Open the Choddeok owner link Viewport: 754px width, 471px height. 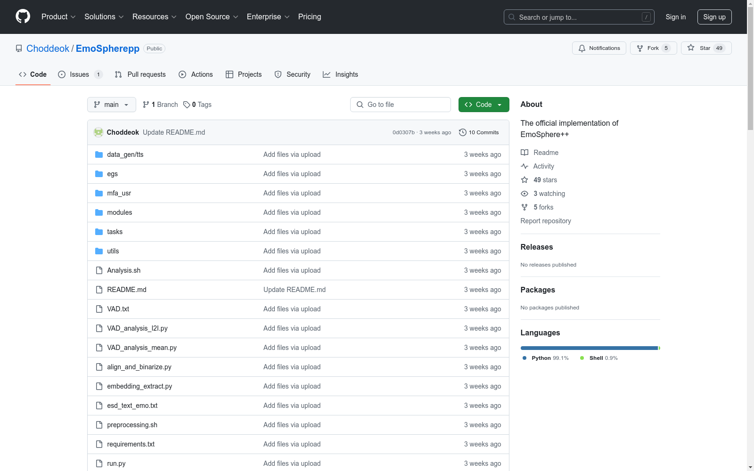[x=48, y=49]
